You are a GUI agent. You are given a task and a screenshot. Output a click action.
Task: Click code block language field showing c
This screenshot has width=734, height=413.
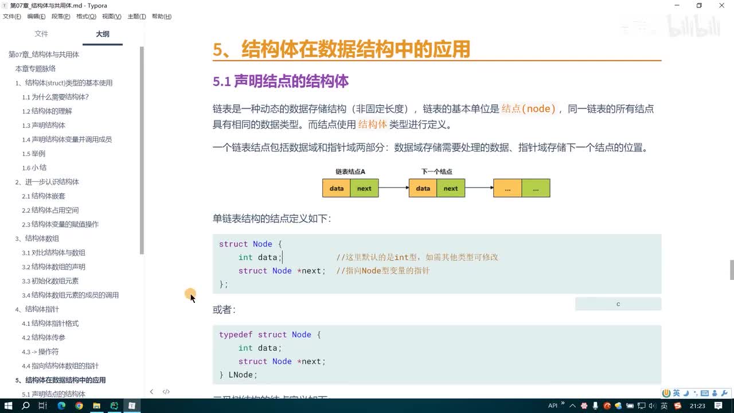tap(618, 304)
